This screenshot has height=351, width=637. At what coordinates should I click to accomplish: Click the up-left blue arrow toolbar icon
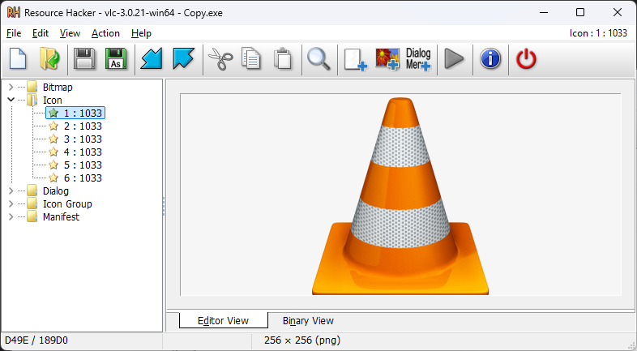tap(184, 59)
